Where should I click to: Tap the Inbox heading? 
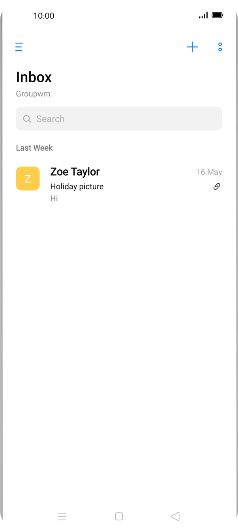point(34,77)
